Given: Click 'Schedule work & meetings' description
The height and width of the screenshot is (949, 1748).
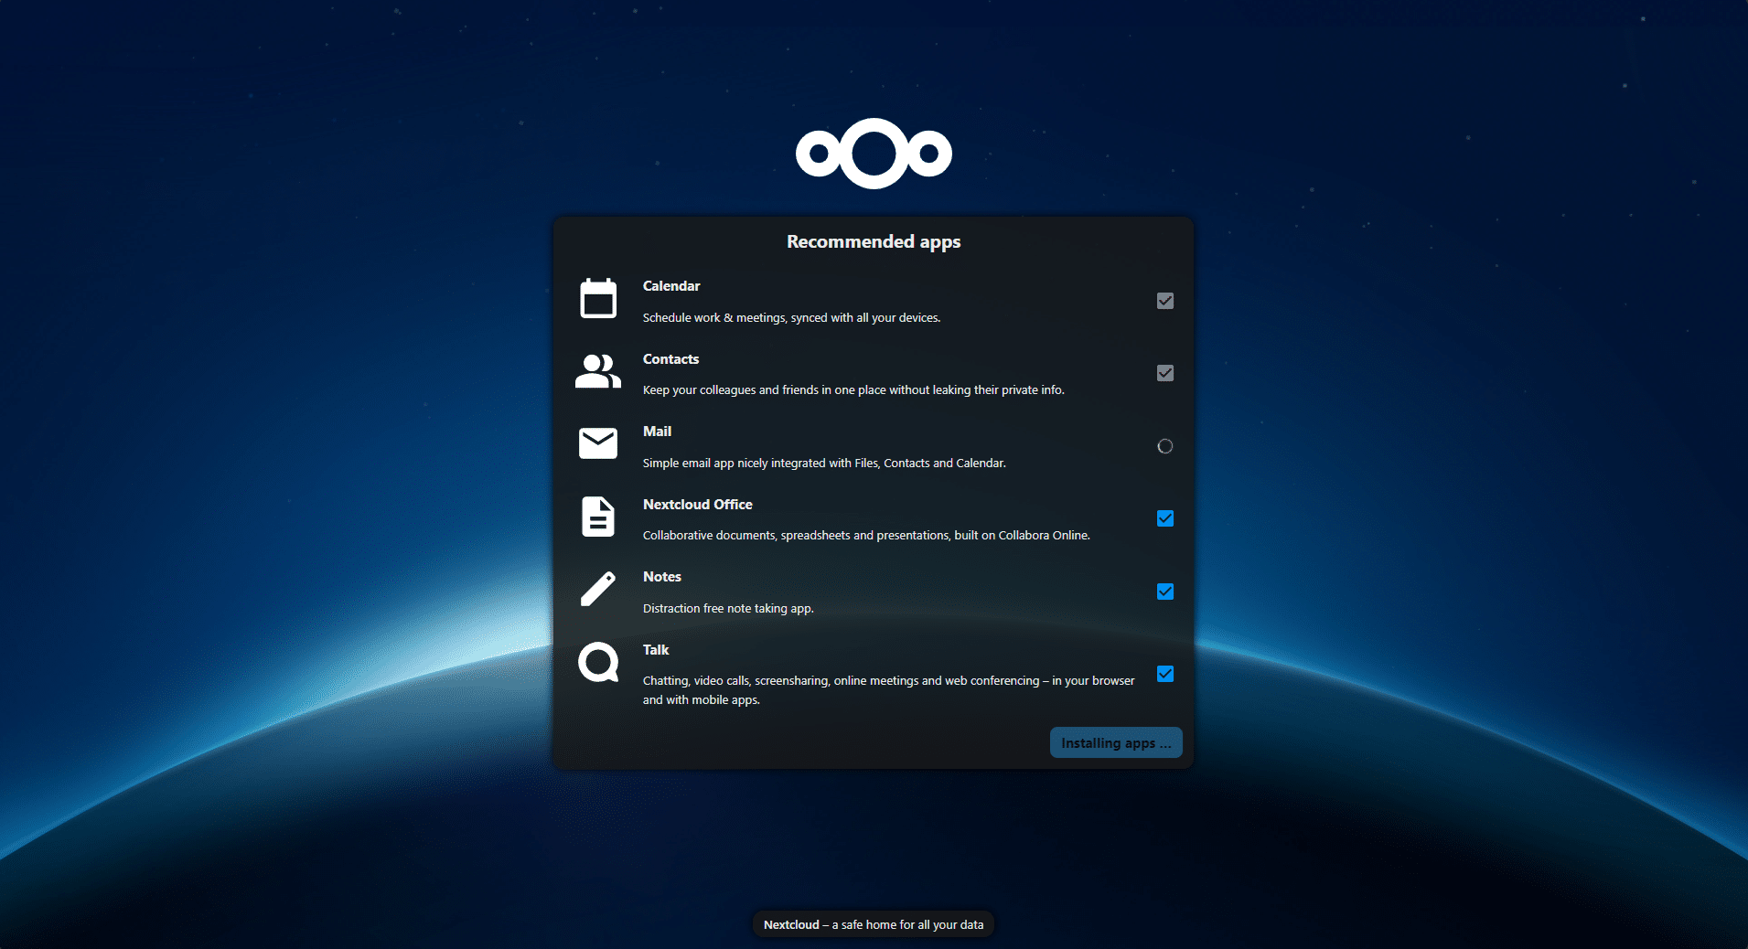Looking at the screenshot, I should click(791, 317).
